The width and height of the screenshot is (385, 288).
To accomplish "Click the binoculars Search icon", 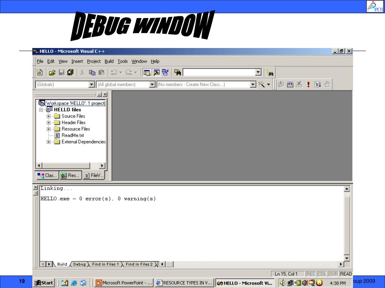I will point(270,73).
